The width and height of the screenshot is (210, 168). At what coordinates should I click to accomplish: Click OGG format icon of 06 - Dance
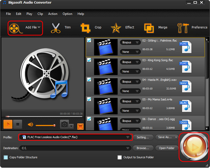pyautogui.click(x=185, y=125)
